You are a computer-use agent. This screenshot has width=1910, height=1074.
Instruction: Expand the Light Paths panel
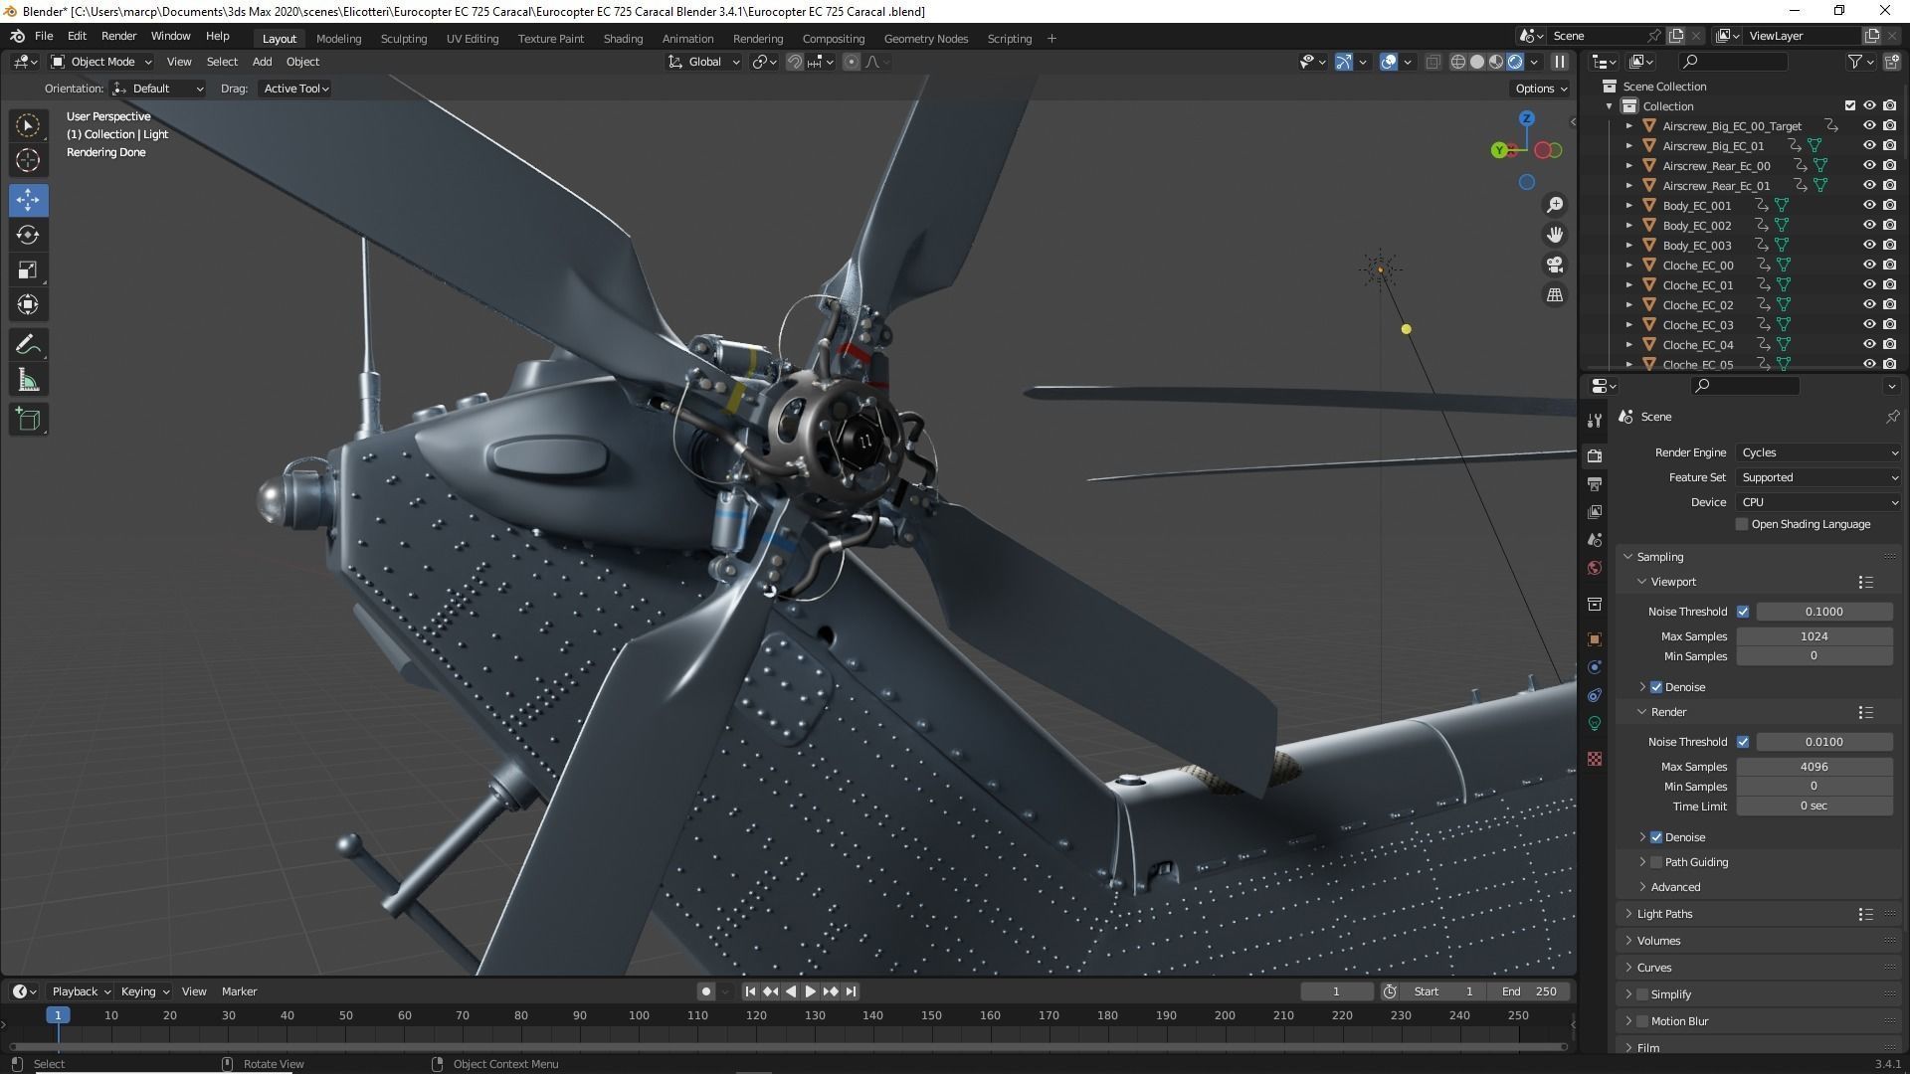coord(1663,914)
